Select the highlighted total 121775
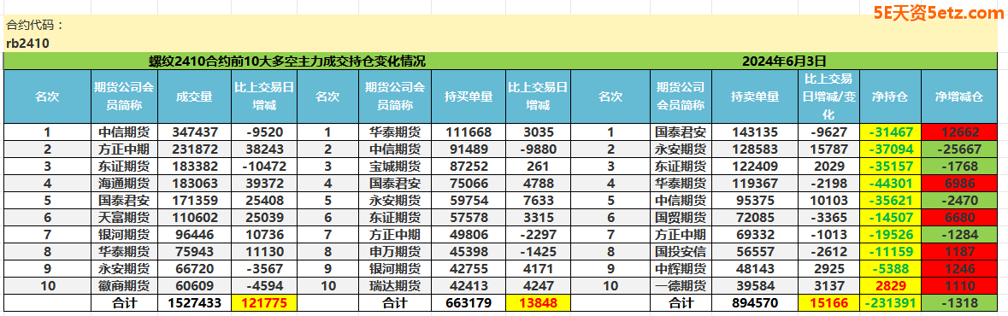 point(263,302)
